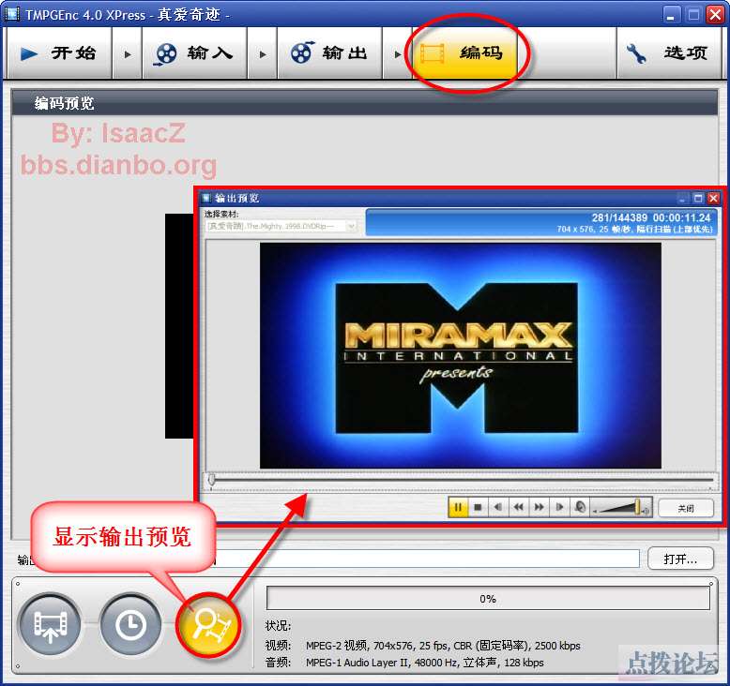Switch to the 输出 (Output) stage
Viewport: 730px width, 686px height.
(x=329, y=53)
